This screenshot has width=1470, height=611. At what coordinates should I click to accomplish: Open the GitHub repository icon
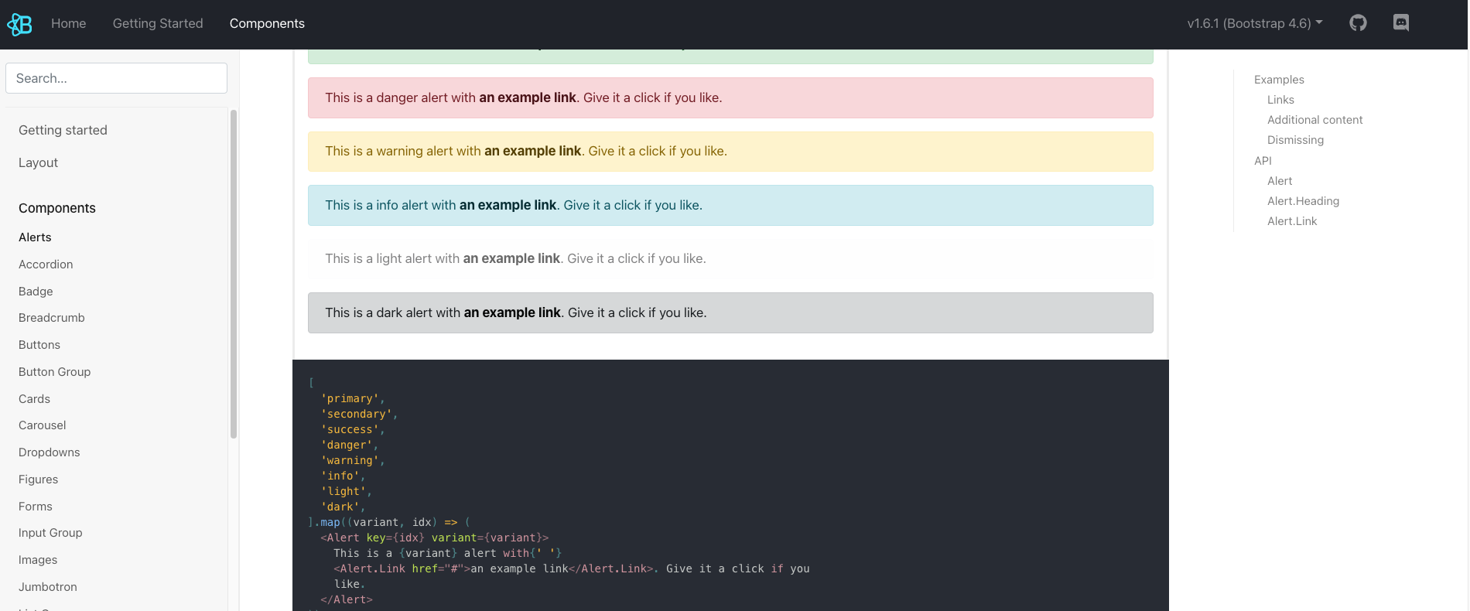click(1358, 23)
